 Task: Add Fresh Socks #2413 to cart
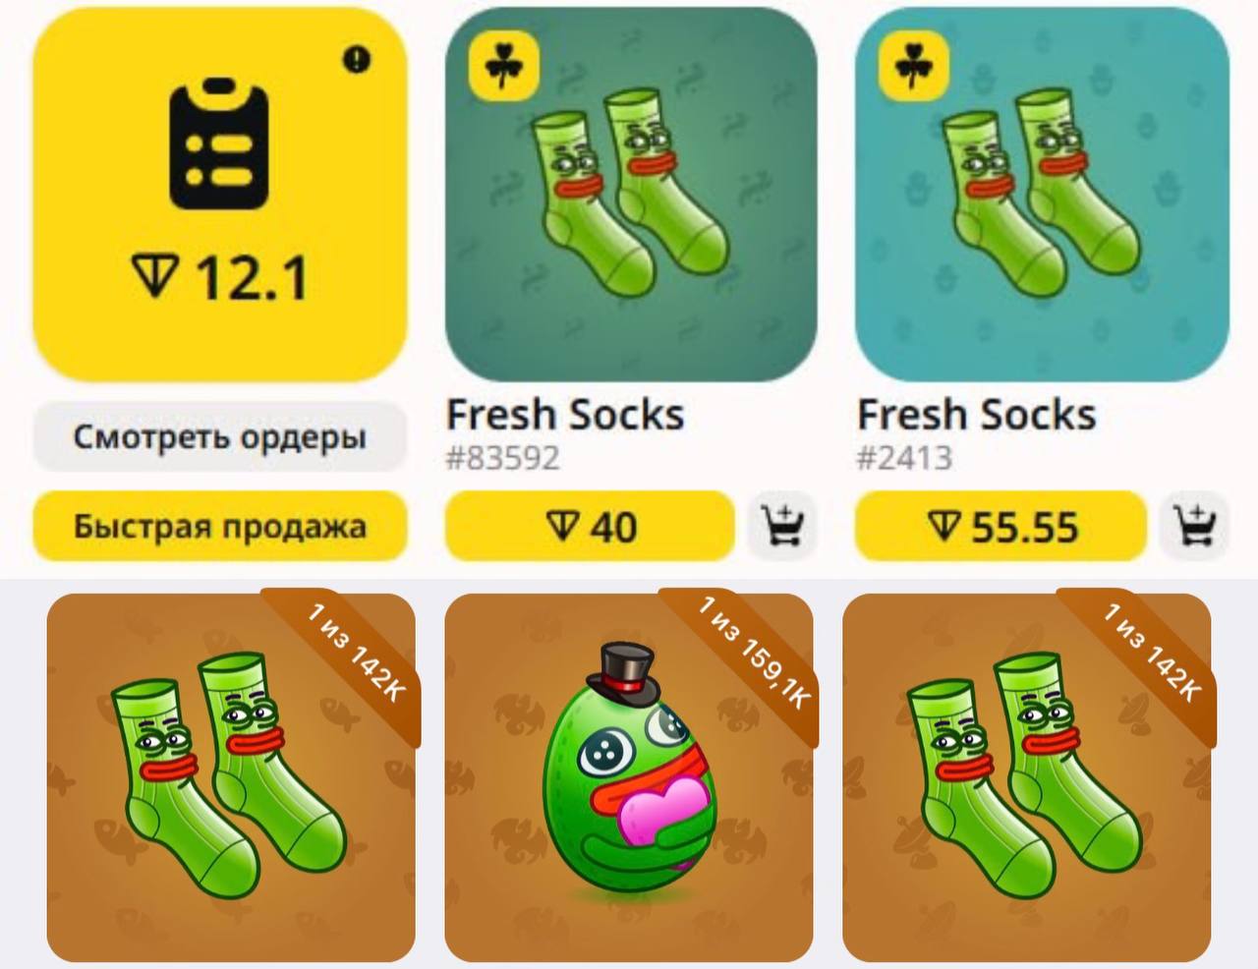pos(1194,526)
